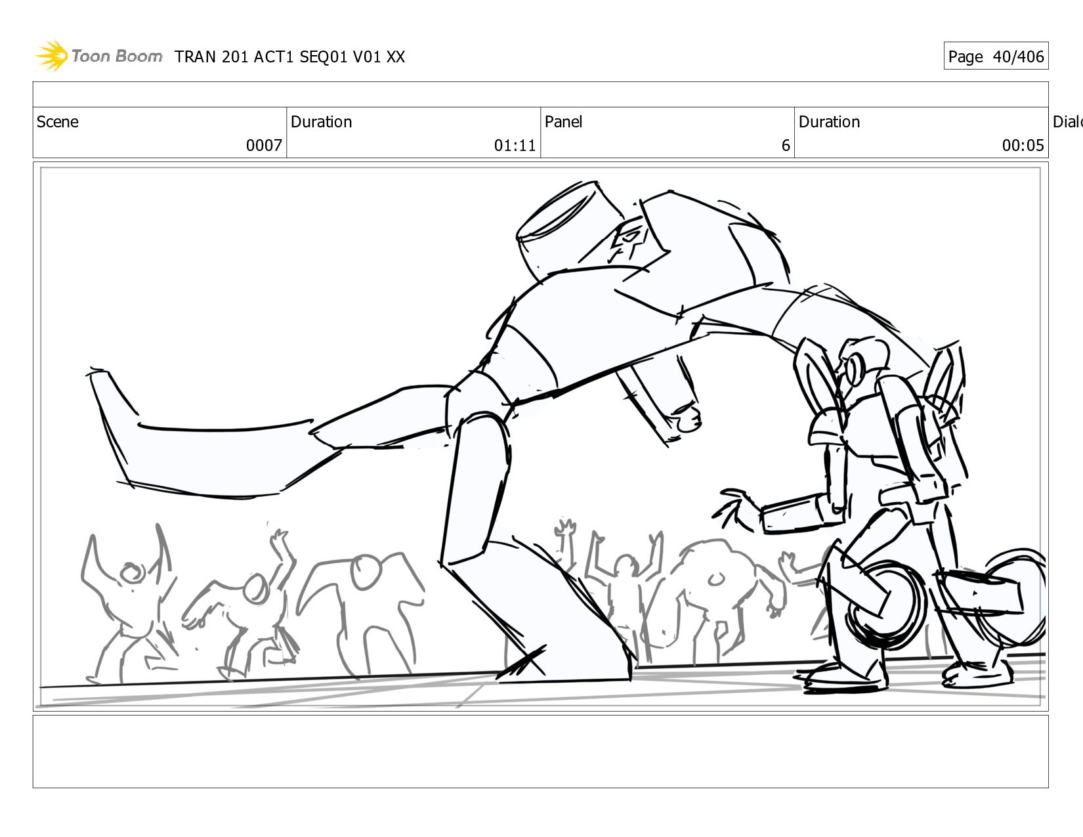
Task: Open the robot storyboard sketch panel
Action: pyautogui.click(x=541, y=437)
